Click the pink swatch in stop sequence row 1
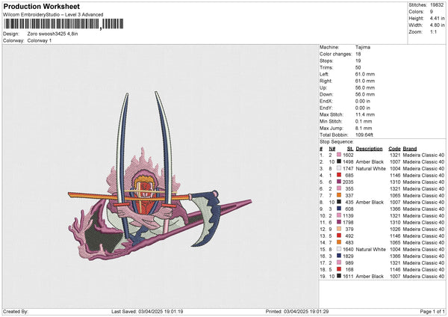The image size is (448, 317). 339,155
